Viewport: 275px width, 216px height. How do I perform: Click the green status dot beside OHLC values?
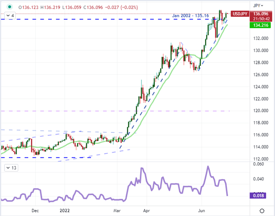tap(10, 7)
